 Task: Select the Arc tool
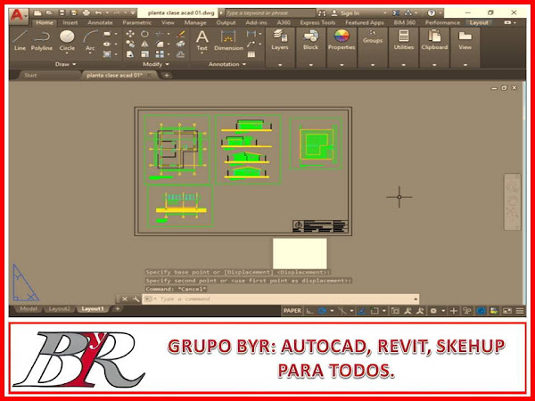pos(90,40)
